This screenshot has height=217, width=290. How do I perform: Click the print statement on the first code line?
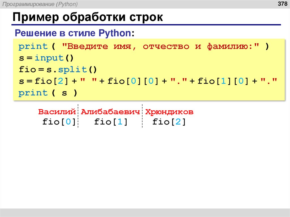pos(33,46)
